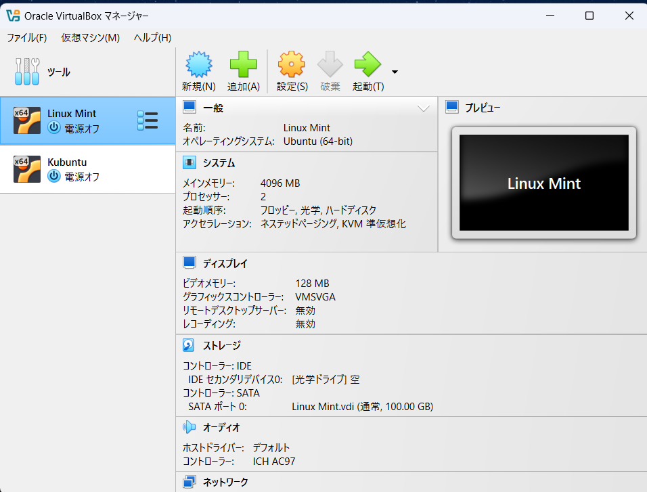Collapse the 一般 panel with its chevron
Screen dimensions: 647x492
(424, 107)
